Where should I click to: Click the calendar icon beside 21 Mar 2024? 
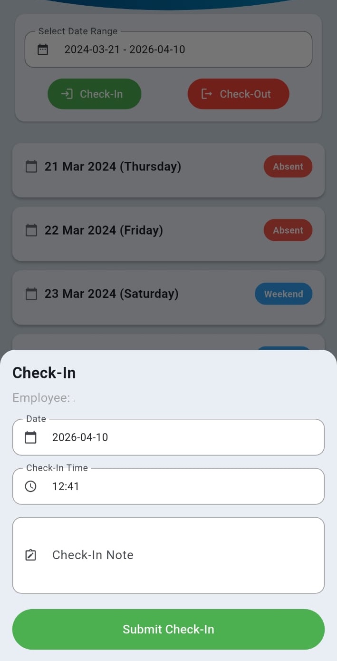[31, 167]
